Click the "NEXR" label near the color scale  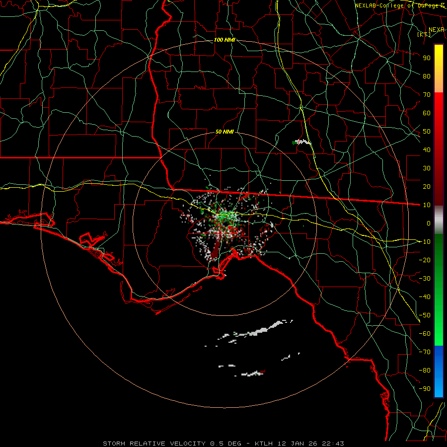click(x=437, y=30)
